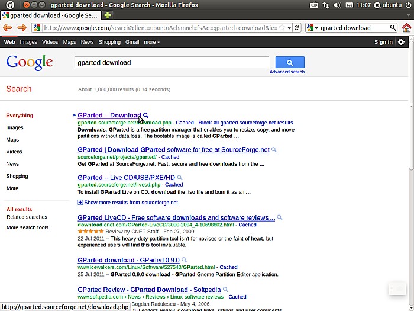The height and width of the screenshot is (311, 414).
Task: Open the mail envelope indicator
Action: pos(349,5)
